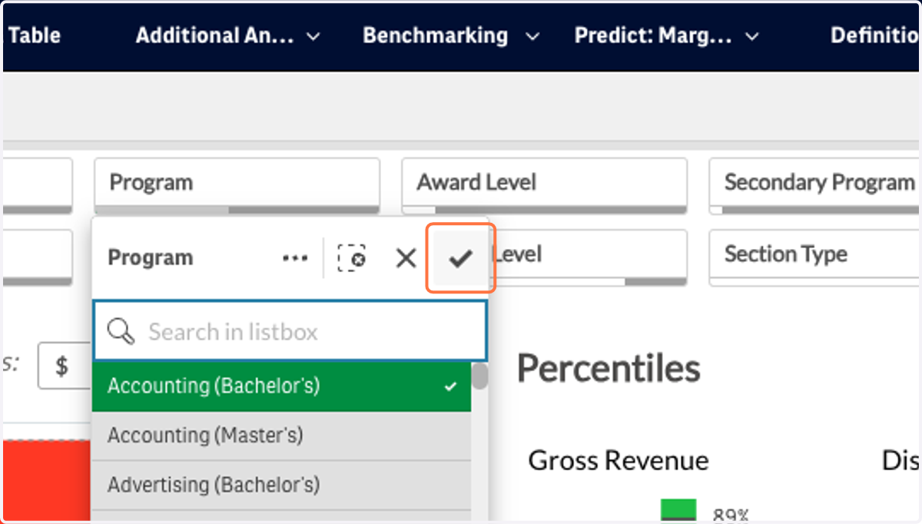922x524 pixels.
Task: Click the green Gross Revenue percentile bar
Action: click(x=678, y=510)
